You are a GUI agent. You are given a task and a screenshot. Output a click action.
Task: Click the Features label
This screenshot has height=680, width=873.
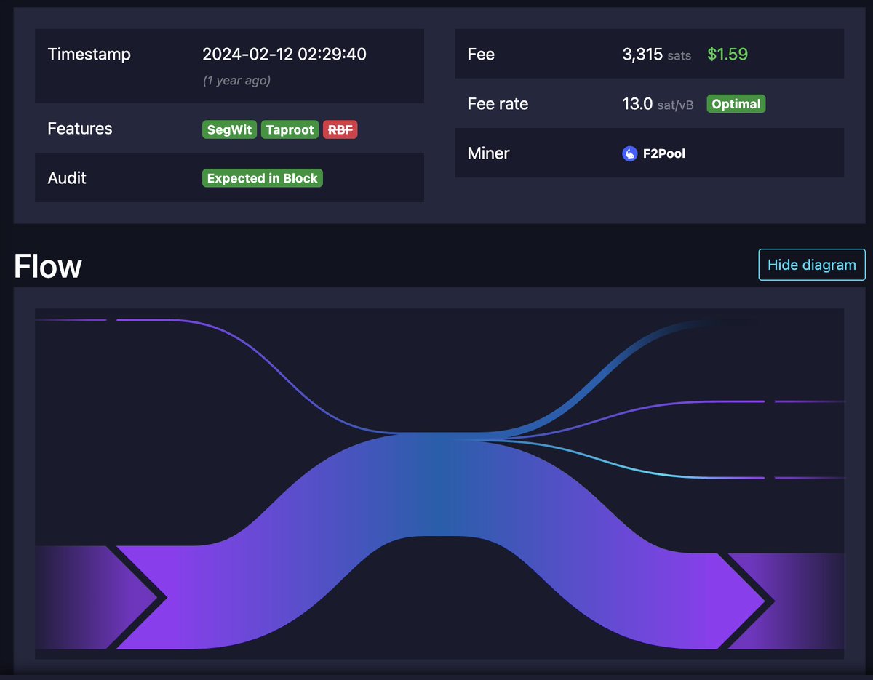point(80,129)
